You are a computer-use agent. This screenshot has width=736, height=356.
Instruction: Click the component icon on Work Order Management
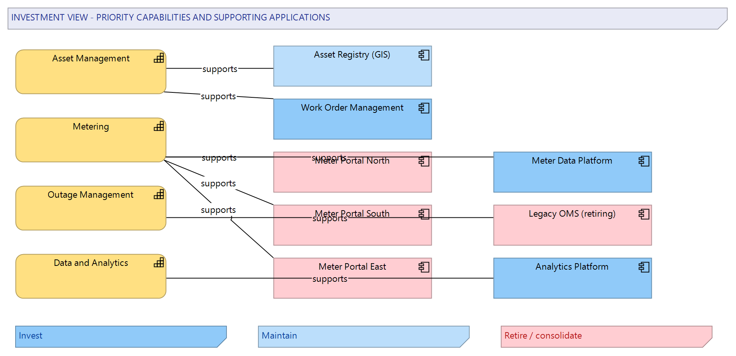[x=424, y=108]
